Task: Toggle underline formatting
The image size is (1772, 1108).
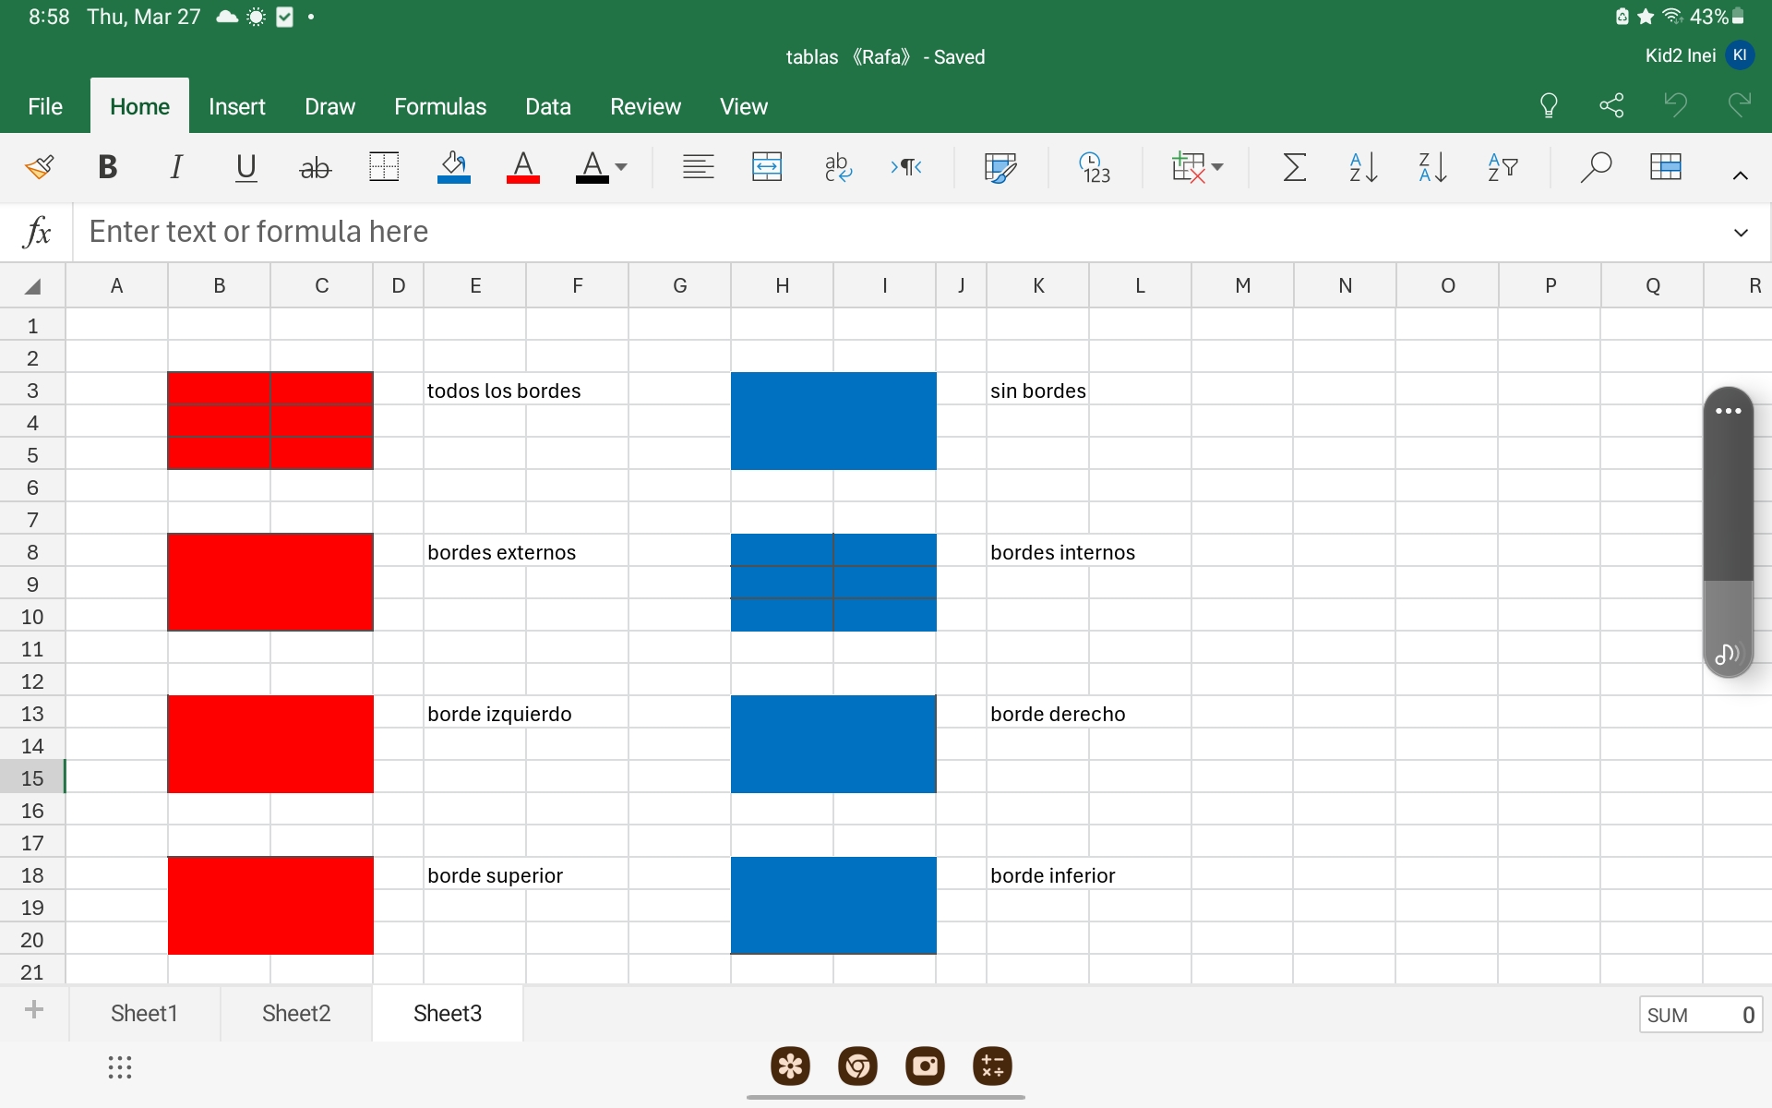Action: 245,167
